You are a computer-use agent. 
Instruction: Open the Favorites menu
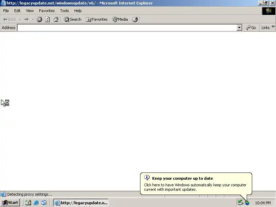[x=47, y=11]
